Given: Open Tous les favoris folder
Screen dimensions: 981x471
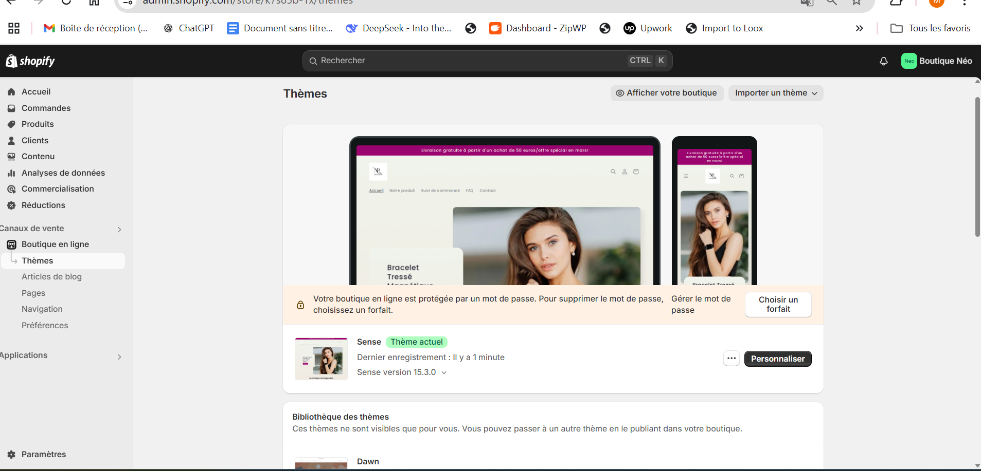Looking at the screenshot, I should (x=931, y=28).
